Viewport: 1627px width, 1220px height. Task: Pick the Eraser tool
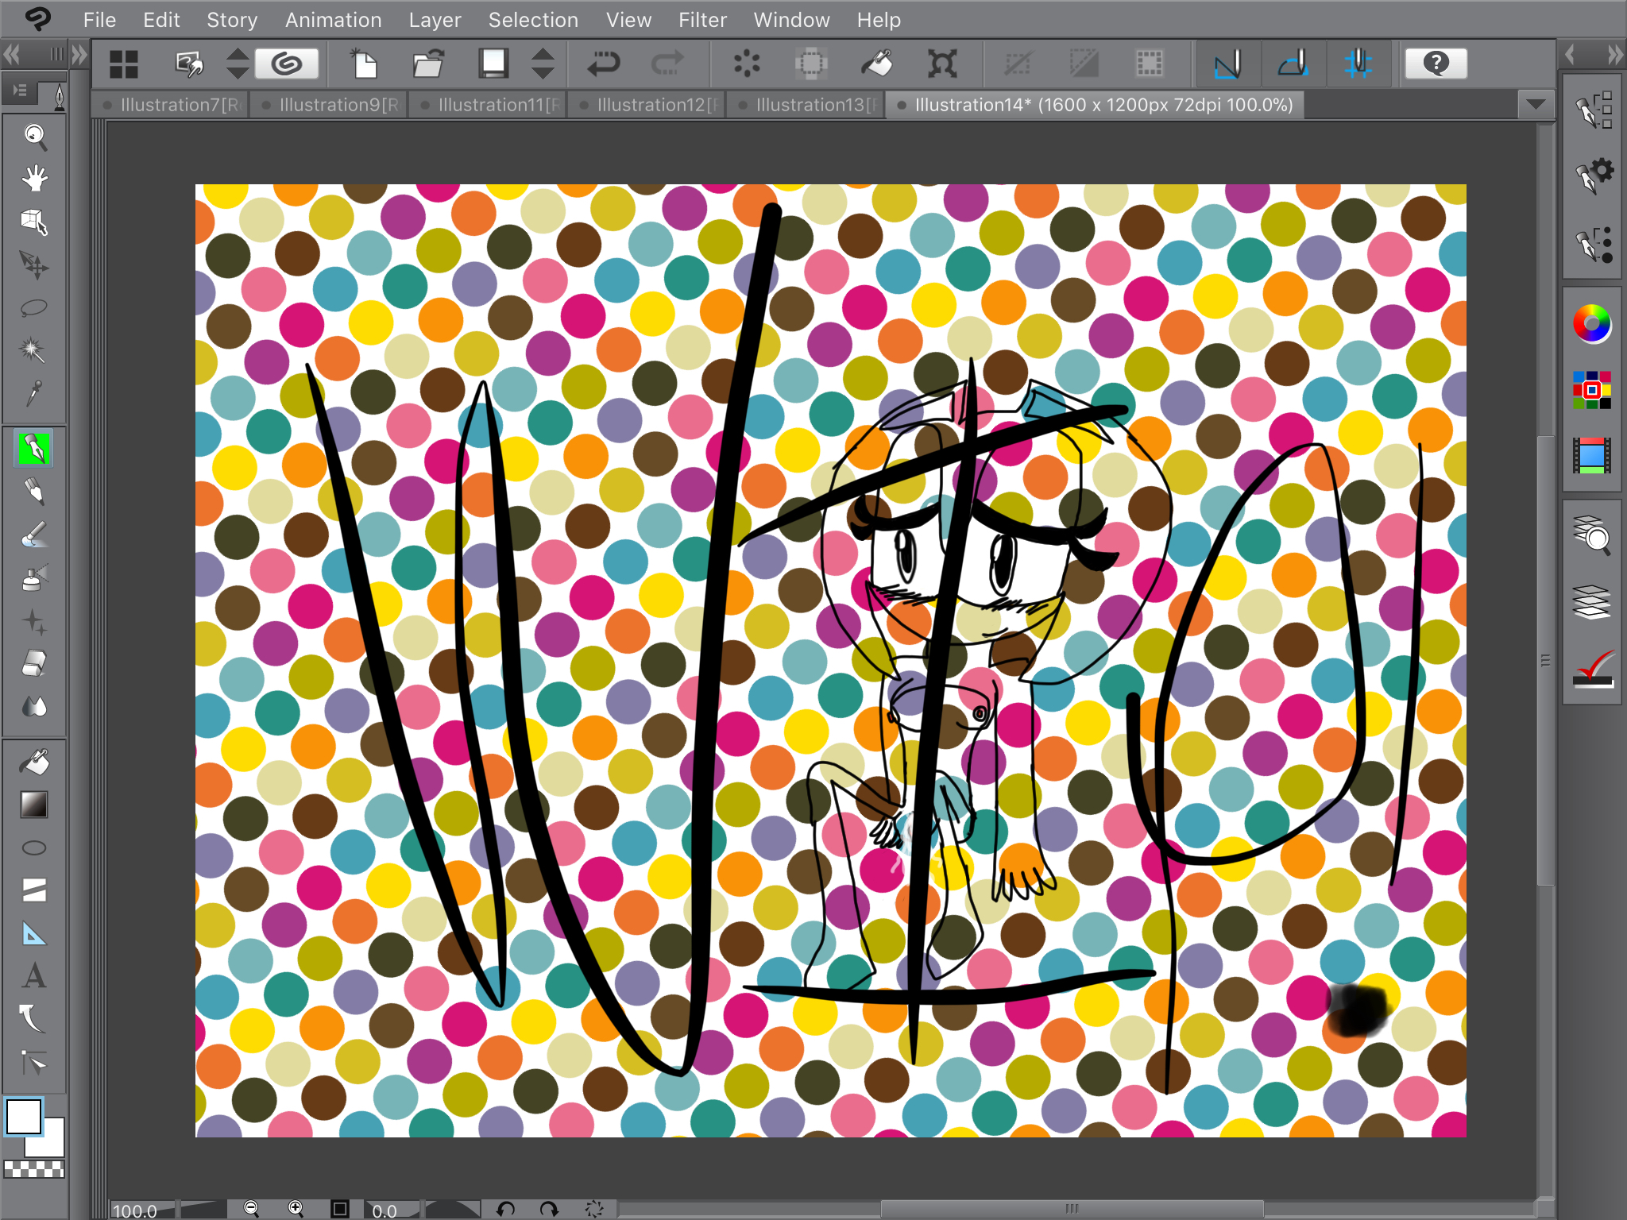click(x=34, y=663)
